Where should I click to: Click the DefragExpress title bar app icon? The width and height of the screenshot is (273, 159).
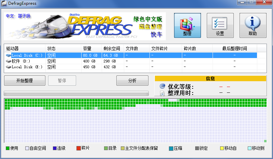(x=4, y=3)
